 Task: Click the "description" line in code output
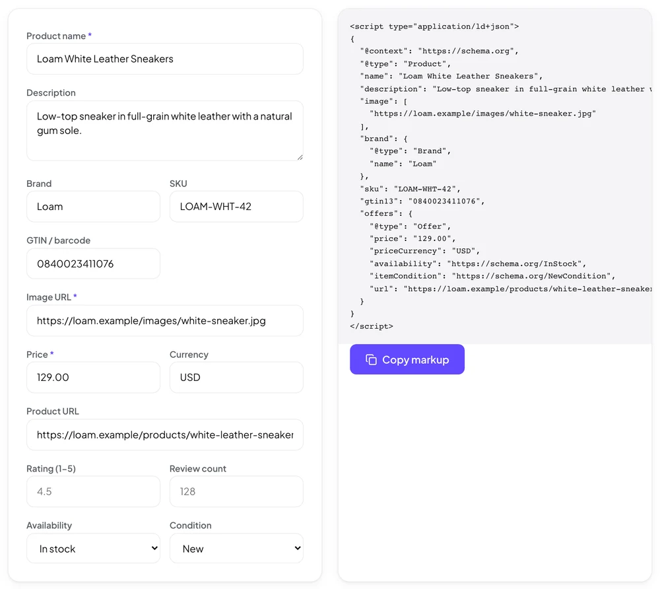tap(506, 89)
